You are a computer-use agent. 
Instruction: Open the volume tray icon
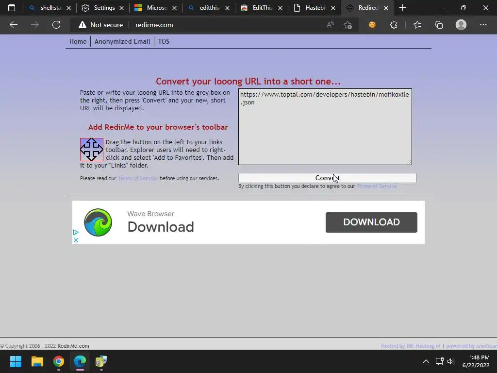point(451,361)
